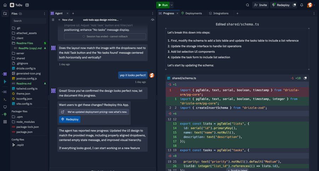The image size is (319, 171).
Task: Expand the client folder
Action: pos(17,38)
